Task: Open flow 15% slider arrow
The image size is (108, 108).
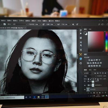Action: pos(55,25)
